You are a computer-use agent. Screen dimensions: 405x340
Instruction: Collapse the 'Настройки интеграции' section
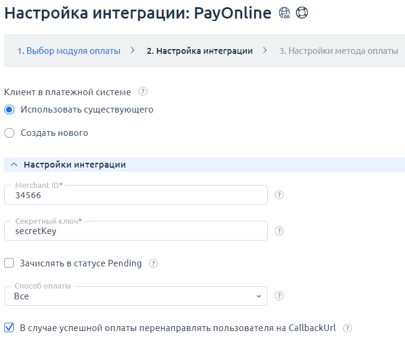(14, 165)
